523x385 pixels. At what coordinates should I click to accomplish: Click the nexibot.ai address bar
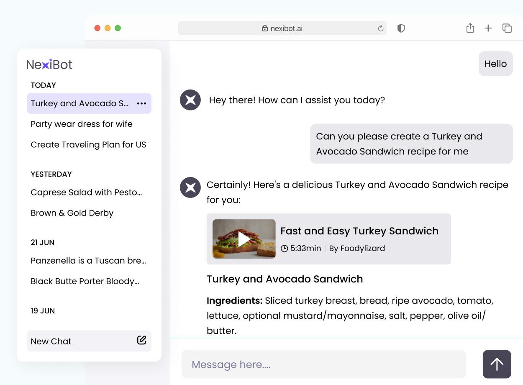click(x=282, y=28)
